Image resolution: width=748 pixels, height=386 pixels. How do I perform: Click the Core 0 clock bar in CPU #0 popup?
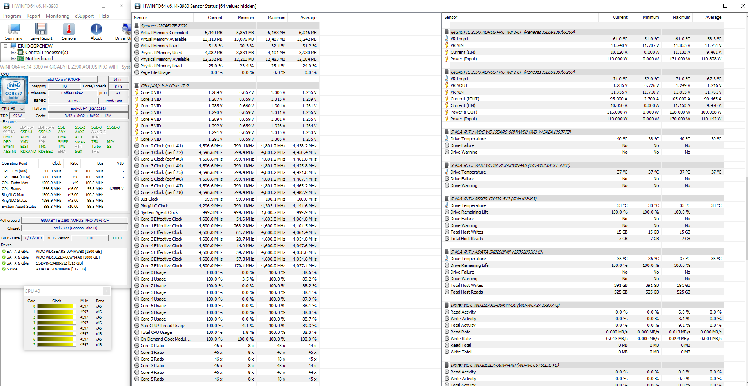[x=57, y=306]
